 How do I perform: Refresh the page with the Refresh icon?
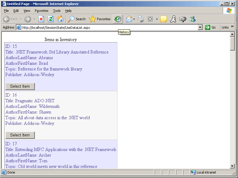click(51, 19)
